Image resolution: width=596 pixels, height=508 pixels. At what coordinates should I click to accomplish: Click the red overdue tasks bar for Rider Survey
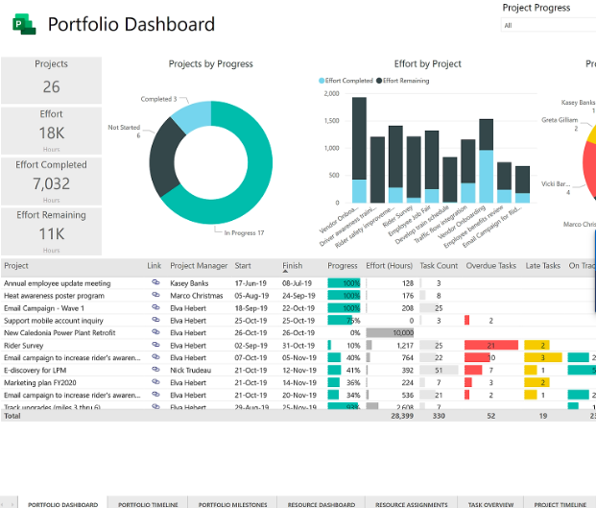pos(490,345)
